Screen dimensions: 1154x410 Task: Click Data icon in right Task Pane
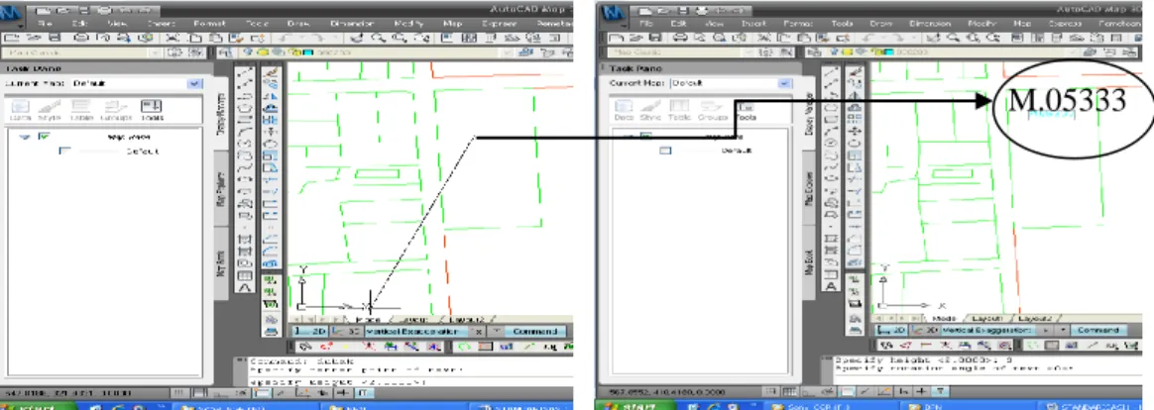[625, 111]
